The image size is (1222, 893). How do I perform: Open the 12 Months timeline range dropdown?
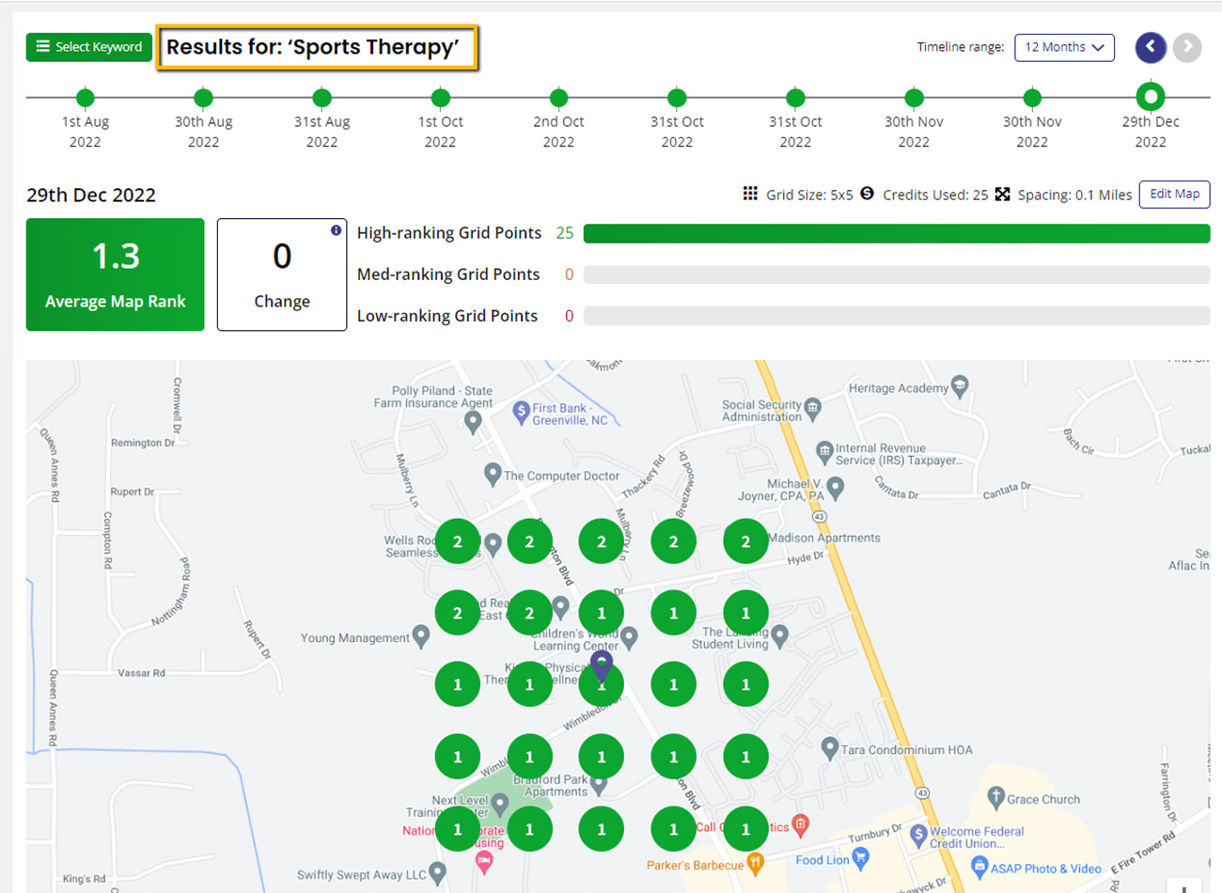[x=1064, y=47]
